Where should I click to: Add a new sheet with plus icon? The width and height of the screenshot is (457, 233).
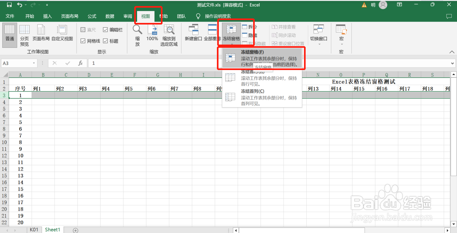point(75,230)
